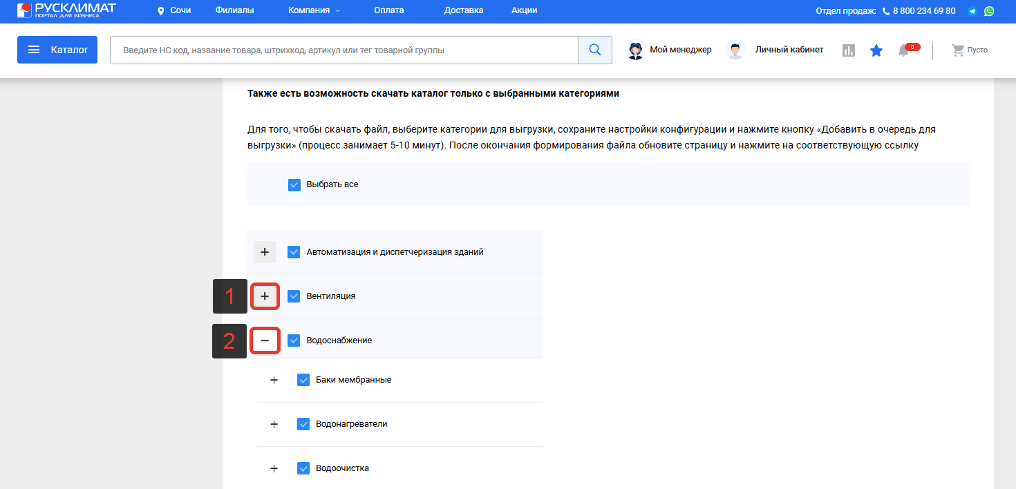This screenshot has height=489, width=1016.
Task: Open the Акции menu item
Action: coord(524,11)
